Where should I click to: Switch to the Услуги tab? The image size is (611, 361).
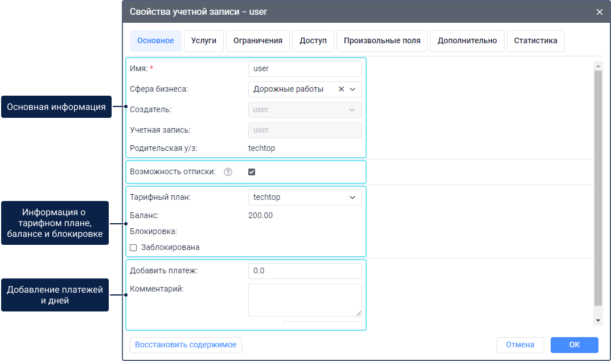coord(204,41)
